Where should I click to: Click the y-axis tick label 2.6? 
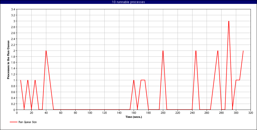13,33
